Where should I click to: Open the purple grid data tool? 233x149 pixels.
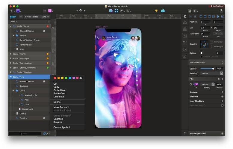(18, 11)
